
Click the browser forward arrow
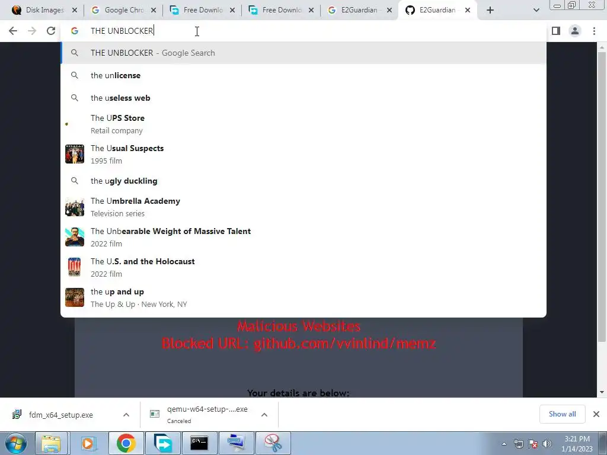pos(32,31)
